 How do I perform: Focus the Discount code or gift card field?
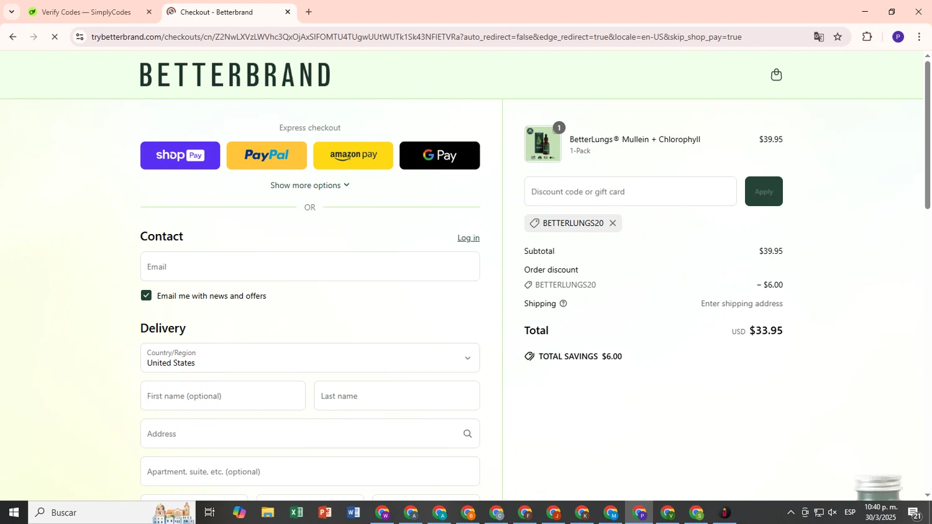point(630,191)
